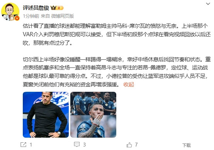
Task: Open the 微博网页版 source link
Action: coord(63,16)
